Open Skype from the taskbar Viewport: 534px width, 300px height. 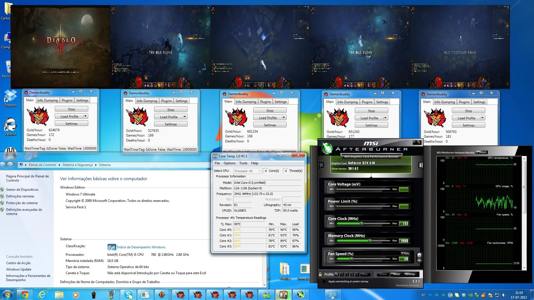128,294
